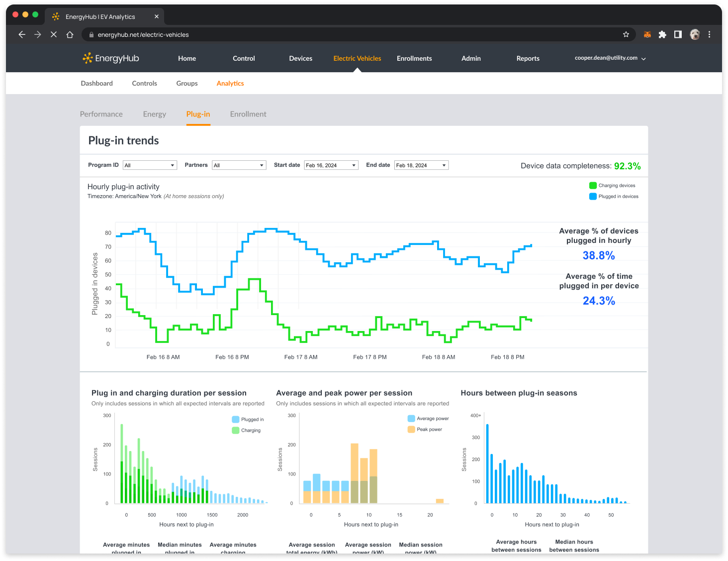Click the EnergyHub logo icon

click(x=88, y=58)
